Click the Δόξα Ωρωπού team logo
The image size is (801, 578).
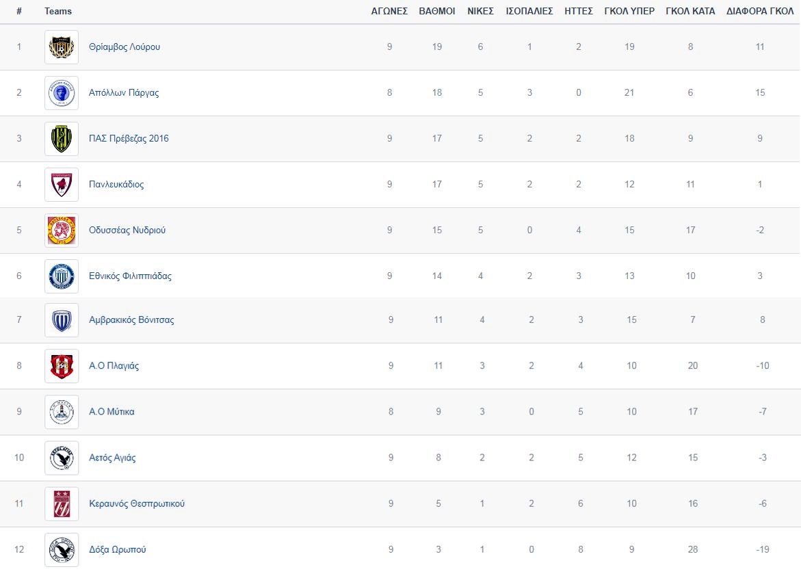click(x=62, y=549)
